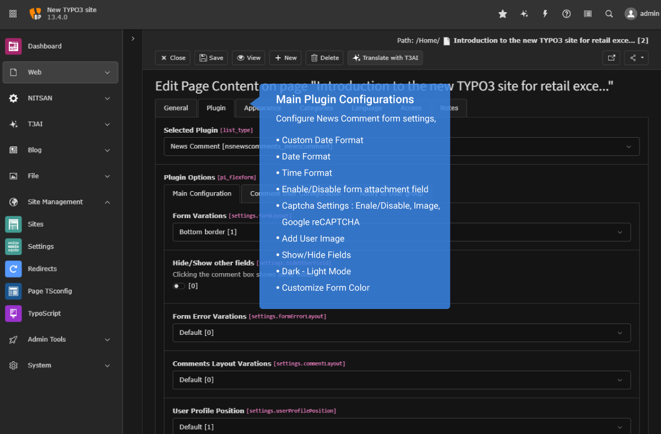Open the Redirects module icon
661x434 pixels.
tap(13, 269)
